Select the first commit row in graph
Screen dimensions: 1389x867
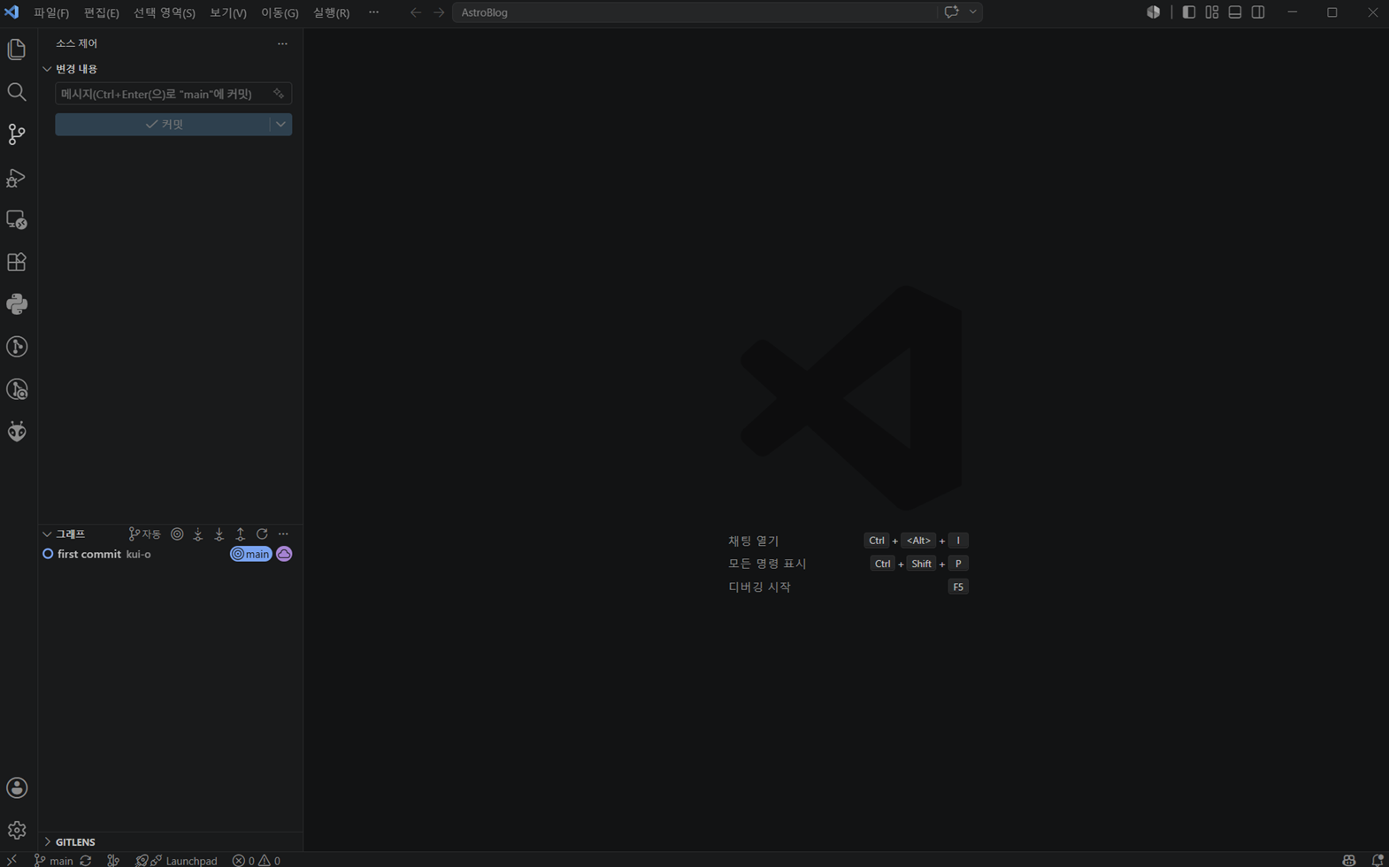(171, 554)
